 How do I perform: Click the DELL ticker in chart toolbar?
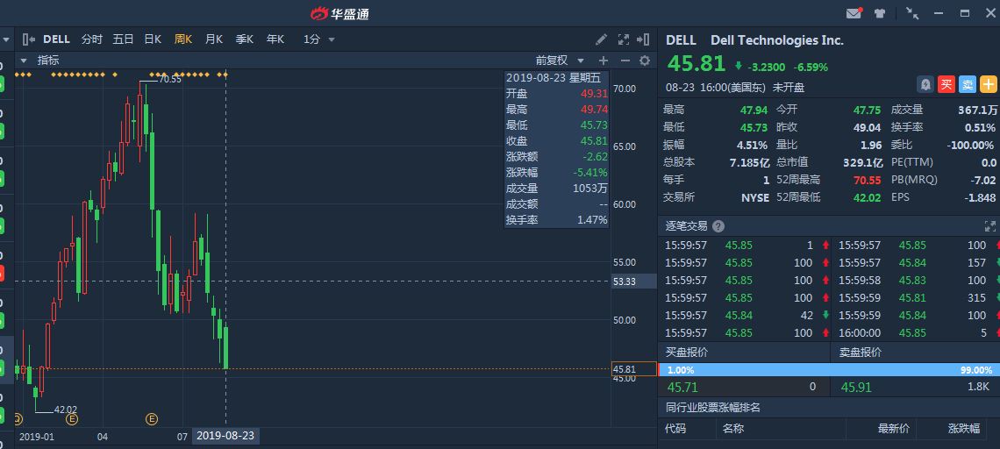(x=56, y=39)
